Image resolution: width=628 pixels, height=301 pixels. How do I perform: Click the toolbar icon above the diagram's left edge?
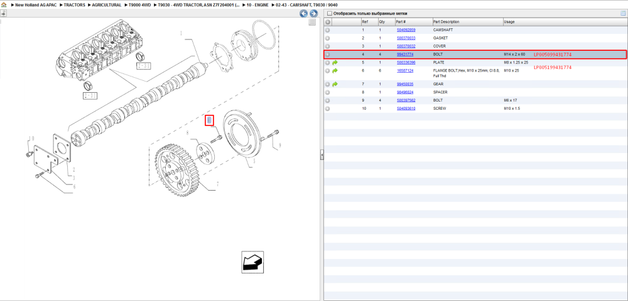(x=3, y=13)
